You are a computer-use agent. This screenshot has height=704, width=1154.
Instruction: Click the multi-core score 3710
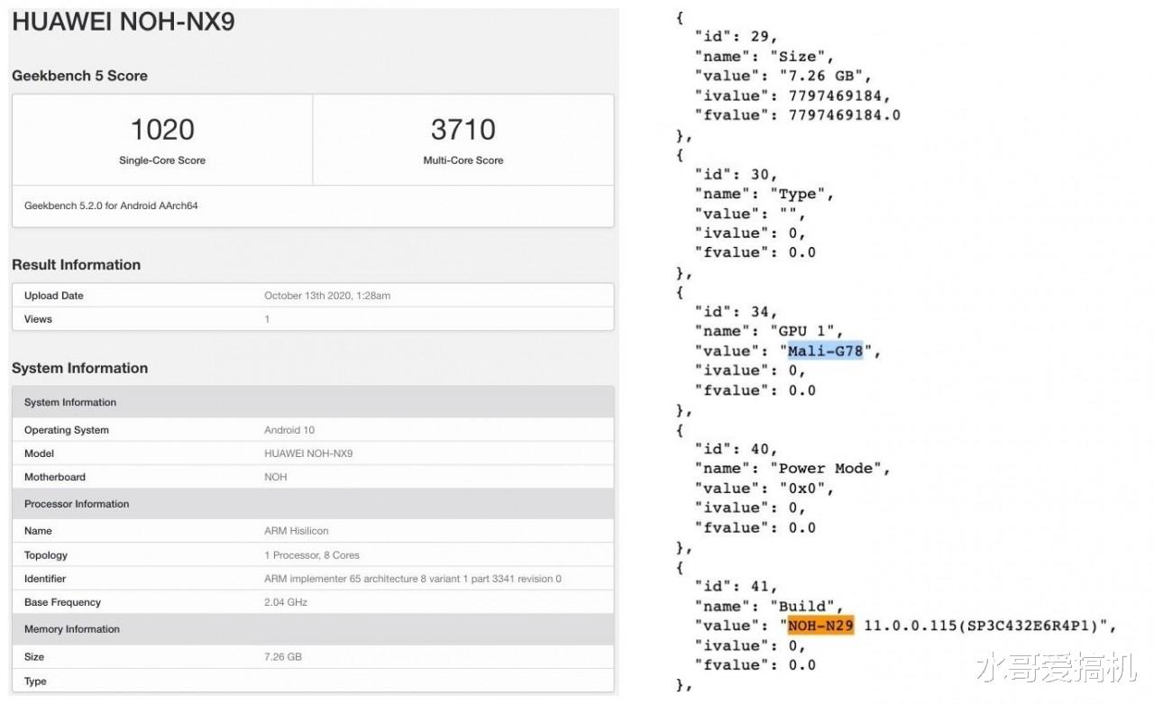(x=463, y=130)
